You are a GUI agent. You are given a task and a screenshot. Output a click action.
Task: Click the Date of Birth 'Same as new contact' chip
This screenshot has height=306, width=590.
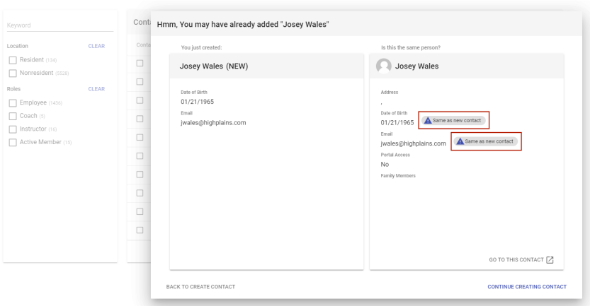point(453,121)
